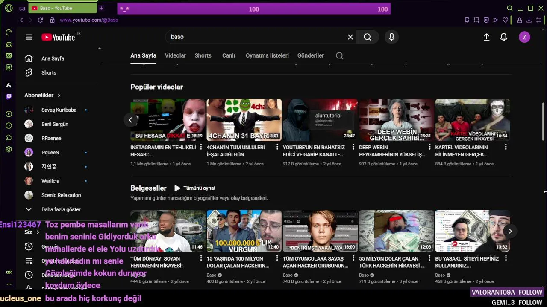
Task: Open the upload/create icon
Action: click(x=486, y=37)
